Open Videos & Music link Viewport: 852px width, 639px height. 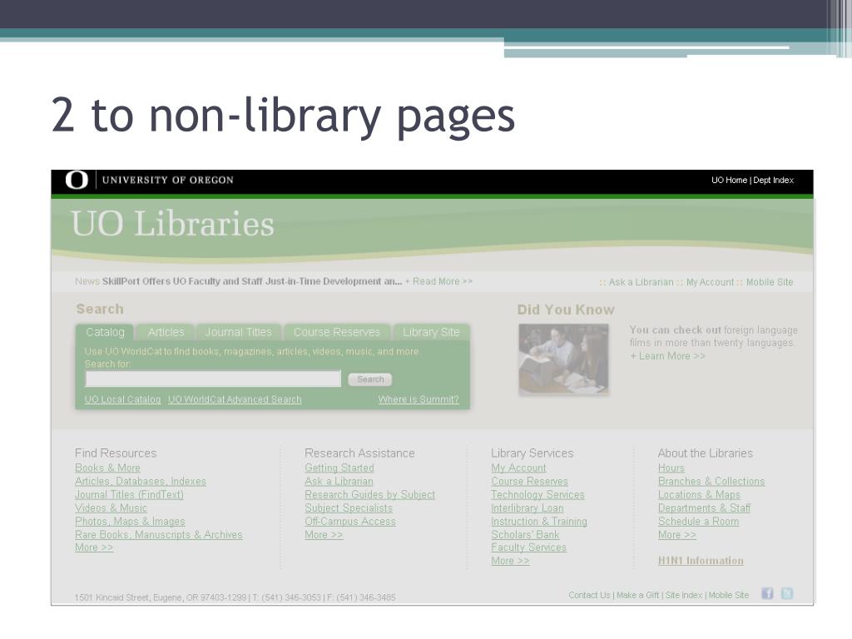tap(111, 508)
